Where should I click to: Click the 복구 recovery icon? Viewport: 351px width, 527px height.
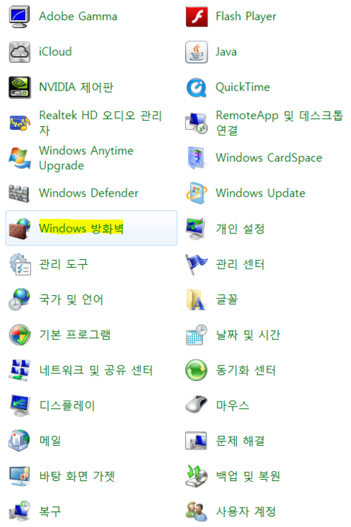[x=19, y=511]
